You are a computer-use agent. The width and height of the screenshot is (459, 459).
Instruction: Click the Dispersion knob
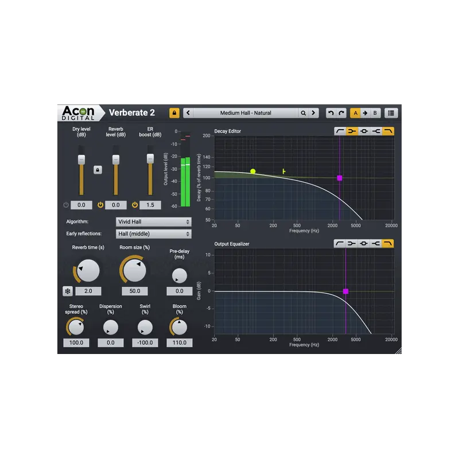coord(111,327)
